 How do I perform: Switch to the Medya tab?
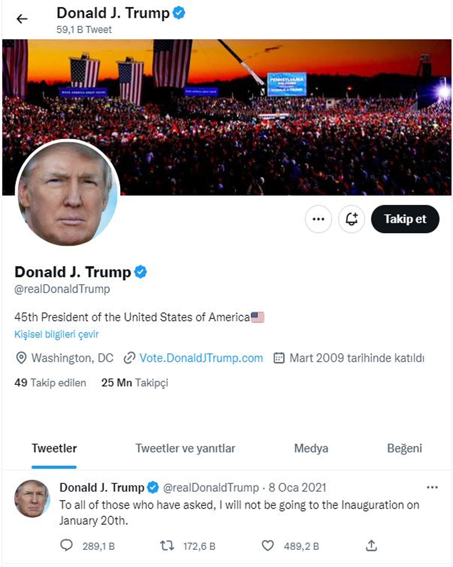(x=311, y=448)
